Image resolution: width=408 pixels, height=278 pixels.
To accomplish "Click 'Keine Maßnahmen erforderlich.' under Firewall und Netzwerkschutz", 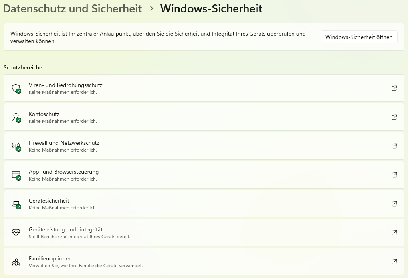I will point(63,150).
